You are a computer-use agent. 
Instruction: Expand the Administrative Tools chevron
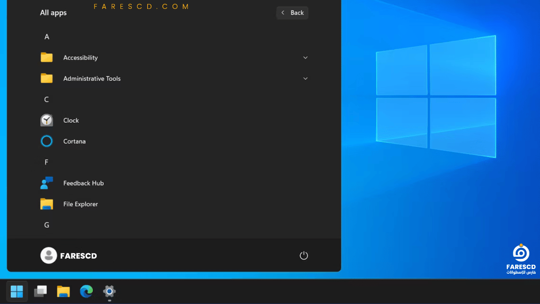[305, 79]
